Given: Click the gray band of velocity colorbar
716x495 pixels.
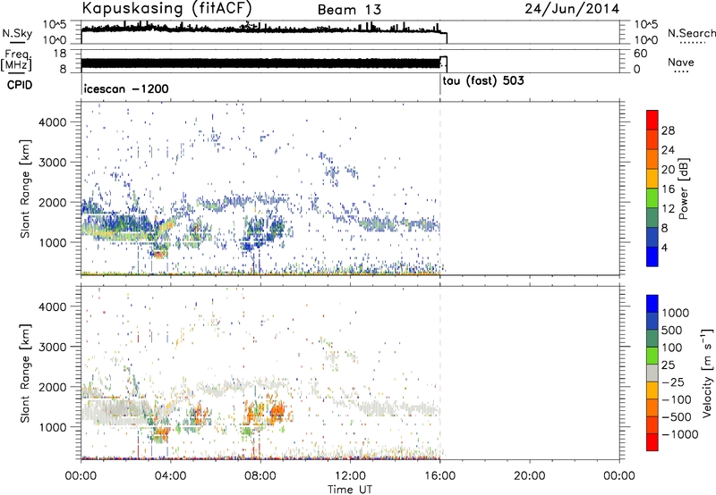Looking at the screenshot, I should (652, 373).
